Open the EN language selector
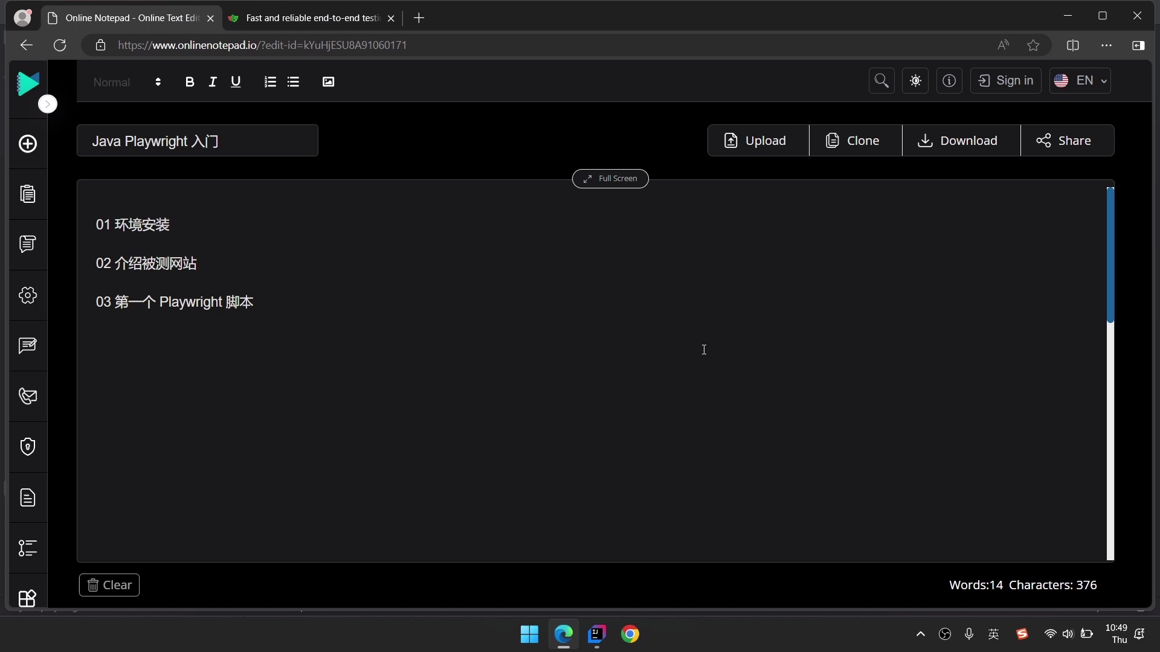The image size is (1160, 652). click(1081, 80)
